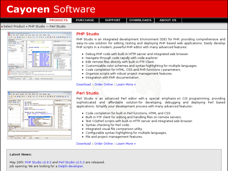Click Order Online under PHP Studio

click(x=103, y=84)
